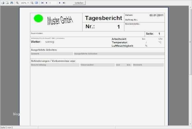The image size is (192, 129).
Task: Click the date 03.01.2011
Action: point(156,15)
